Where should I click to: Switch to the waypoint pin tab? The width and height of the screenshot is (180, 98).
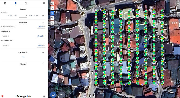[16, 3]
